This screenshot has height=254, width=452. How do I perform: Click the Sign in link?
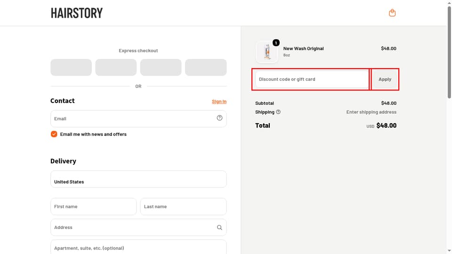(219, 102)
